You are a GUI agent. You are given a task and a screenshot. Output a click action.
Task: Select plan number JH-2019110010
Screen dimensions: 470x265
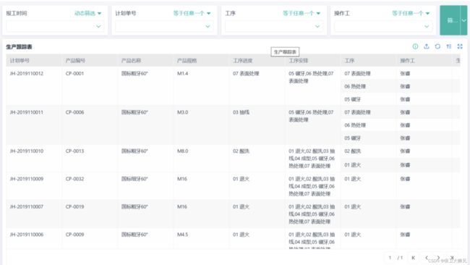(x=26, y=151)
